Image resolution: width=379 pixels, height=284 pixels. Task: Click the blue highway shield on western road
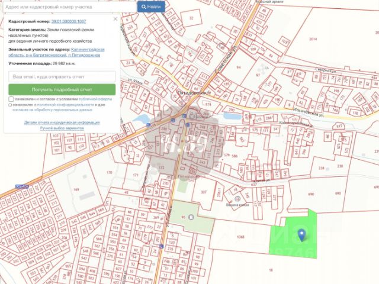coord(22,186)
